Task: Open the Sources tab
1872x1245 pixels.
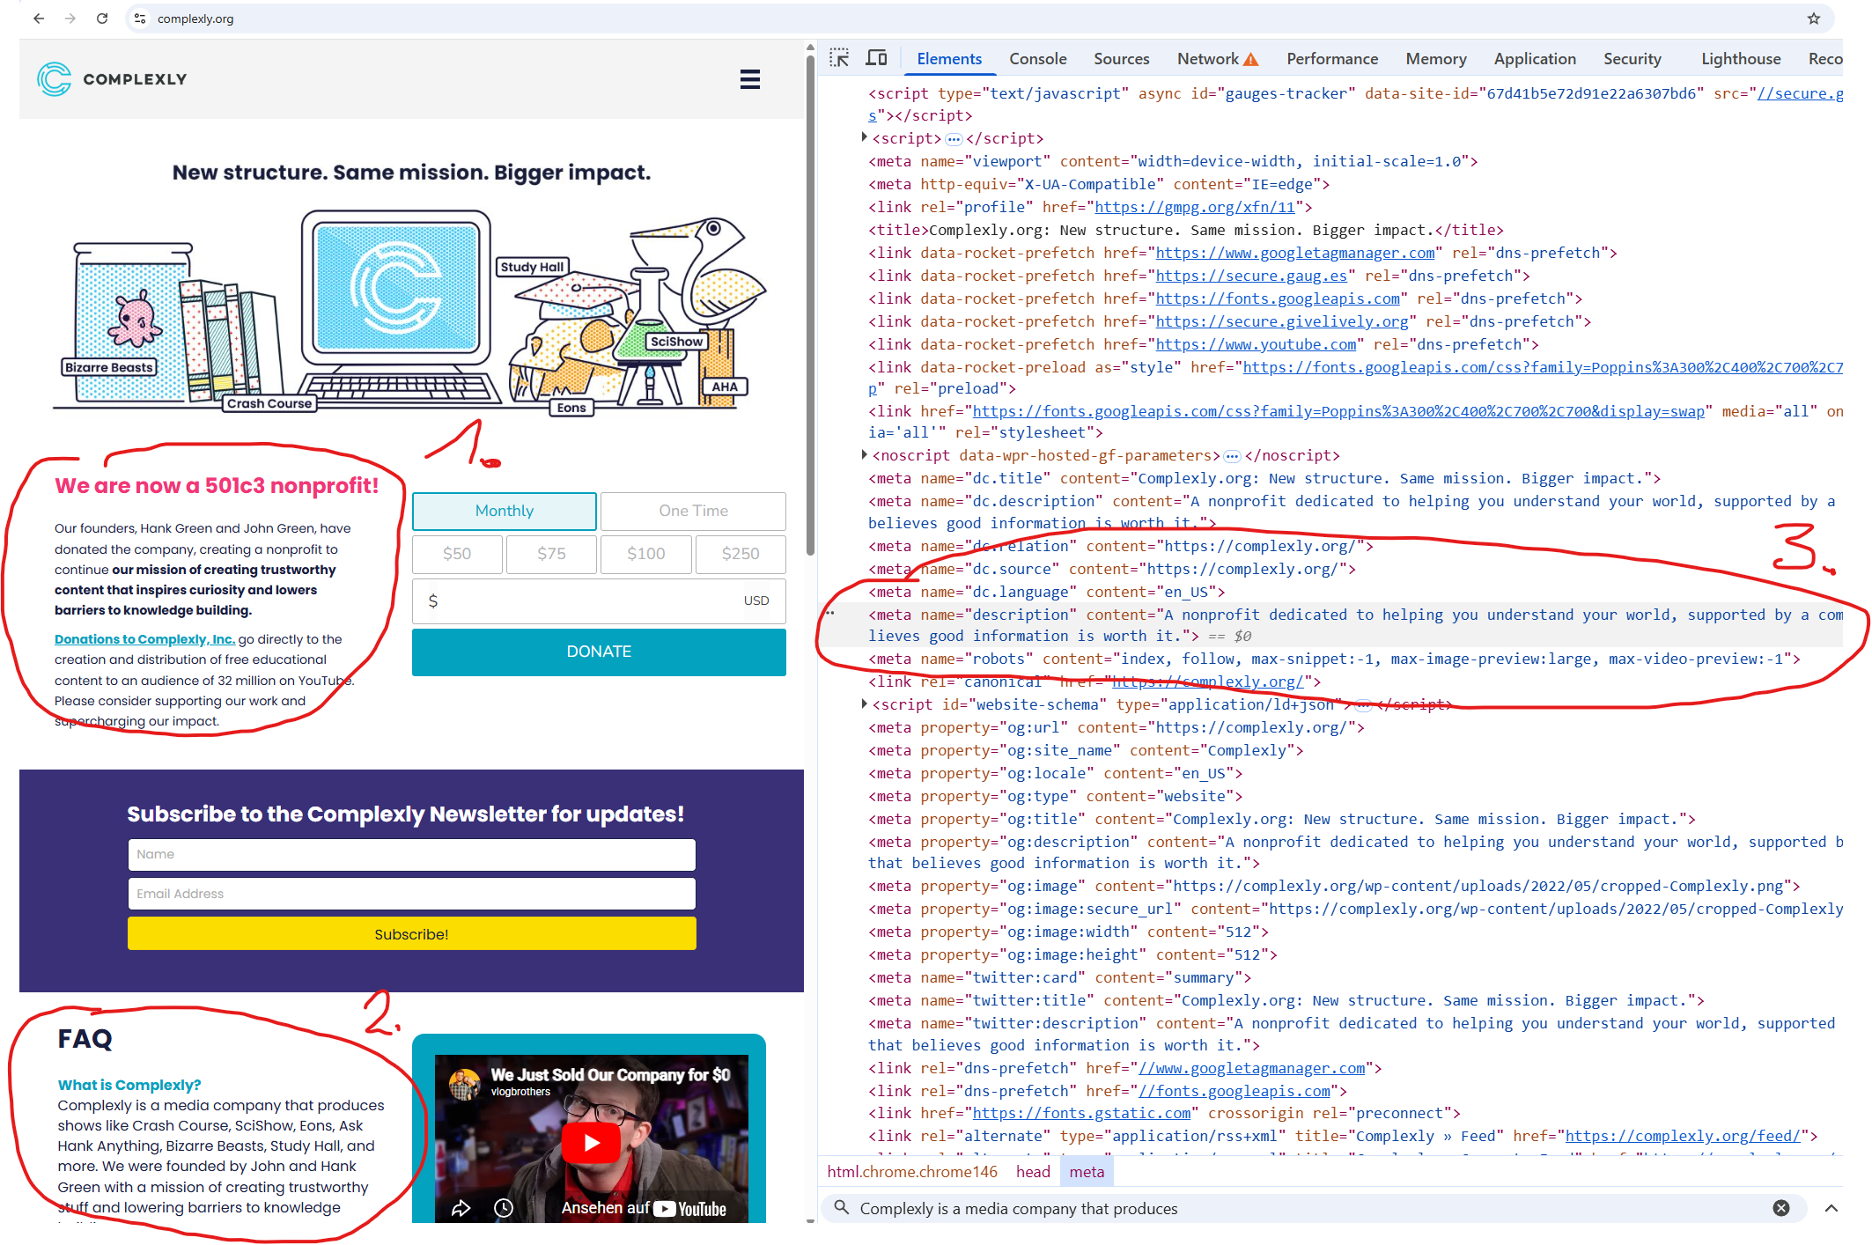Action: pos(1122,59)
